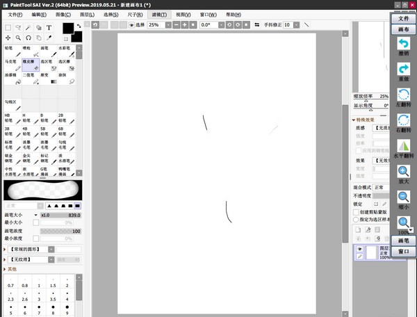Open the 滤镜(T) menu

pos(159,15)
